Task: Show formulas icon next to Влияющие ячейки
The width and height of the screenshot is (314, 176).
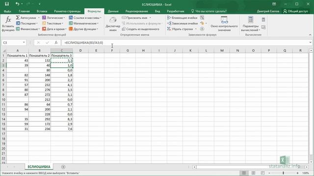Action: coord(202,18)
